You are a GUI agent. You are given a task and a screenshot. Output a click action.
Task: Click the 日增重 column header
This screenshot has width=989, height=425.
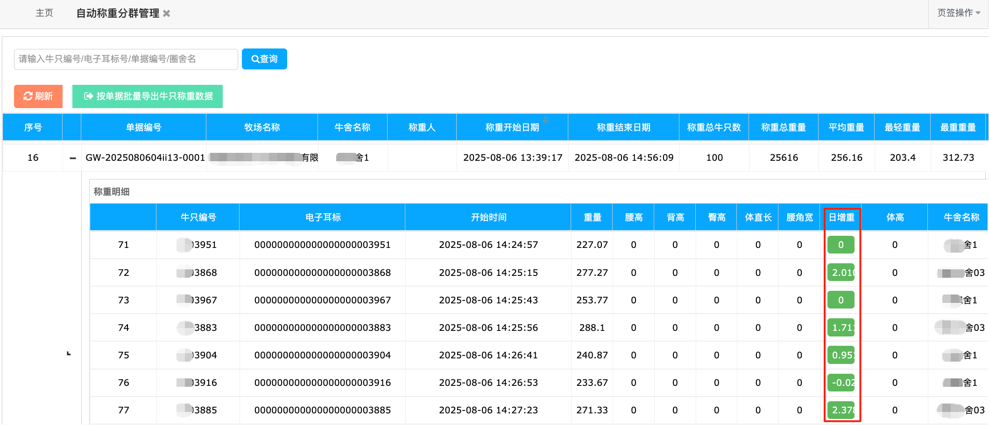841,217
